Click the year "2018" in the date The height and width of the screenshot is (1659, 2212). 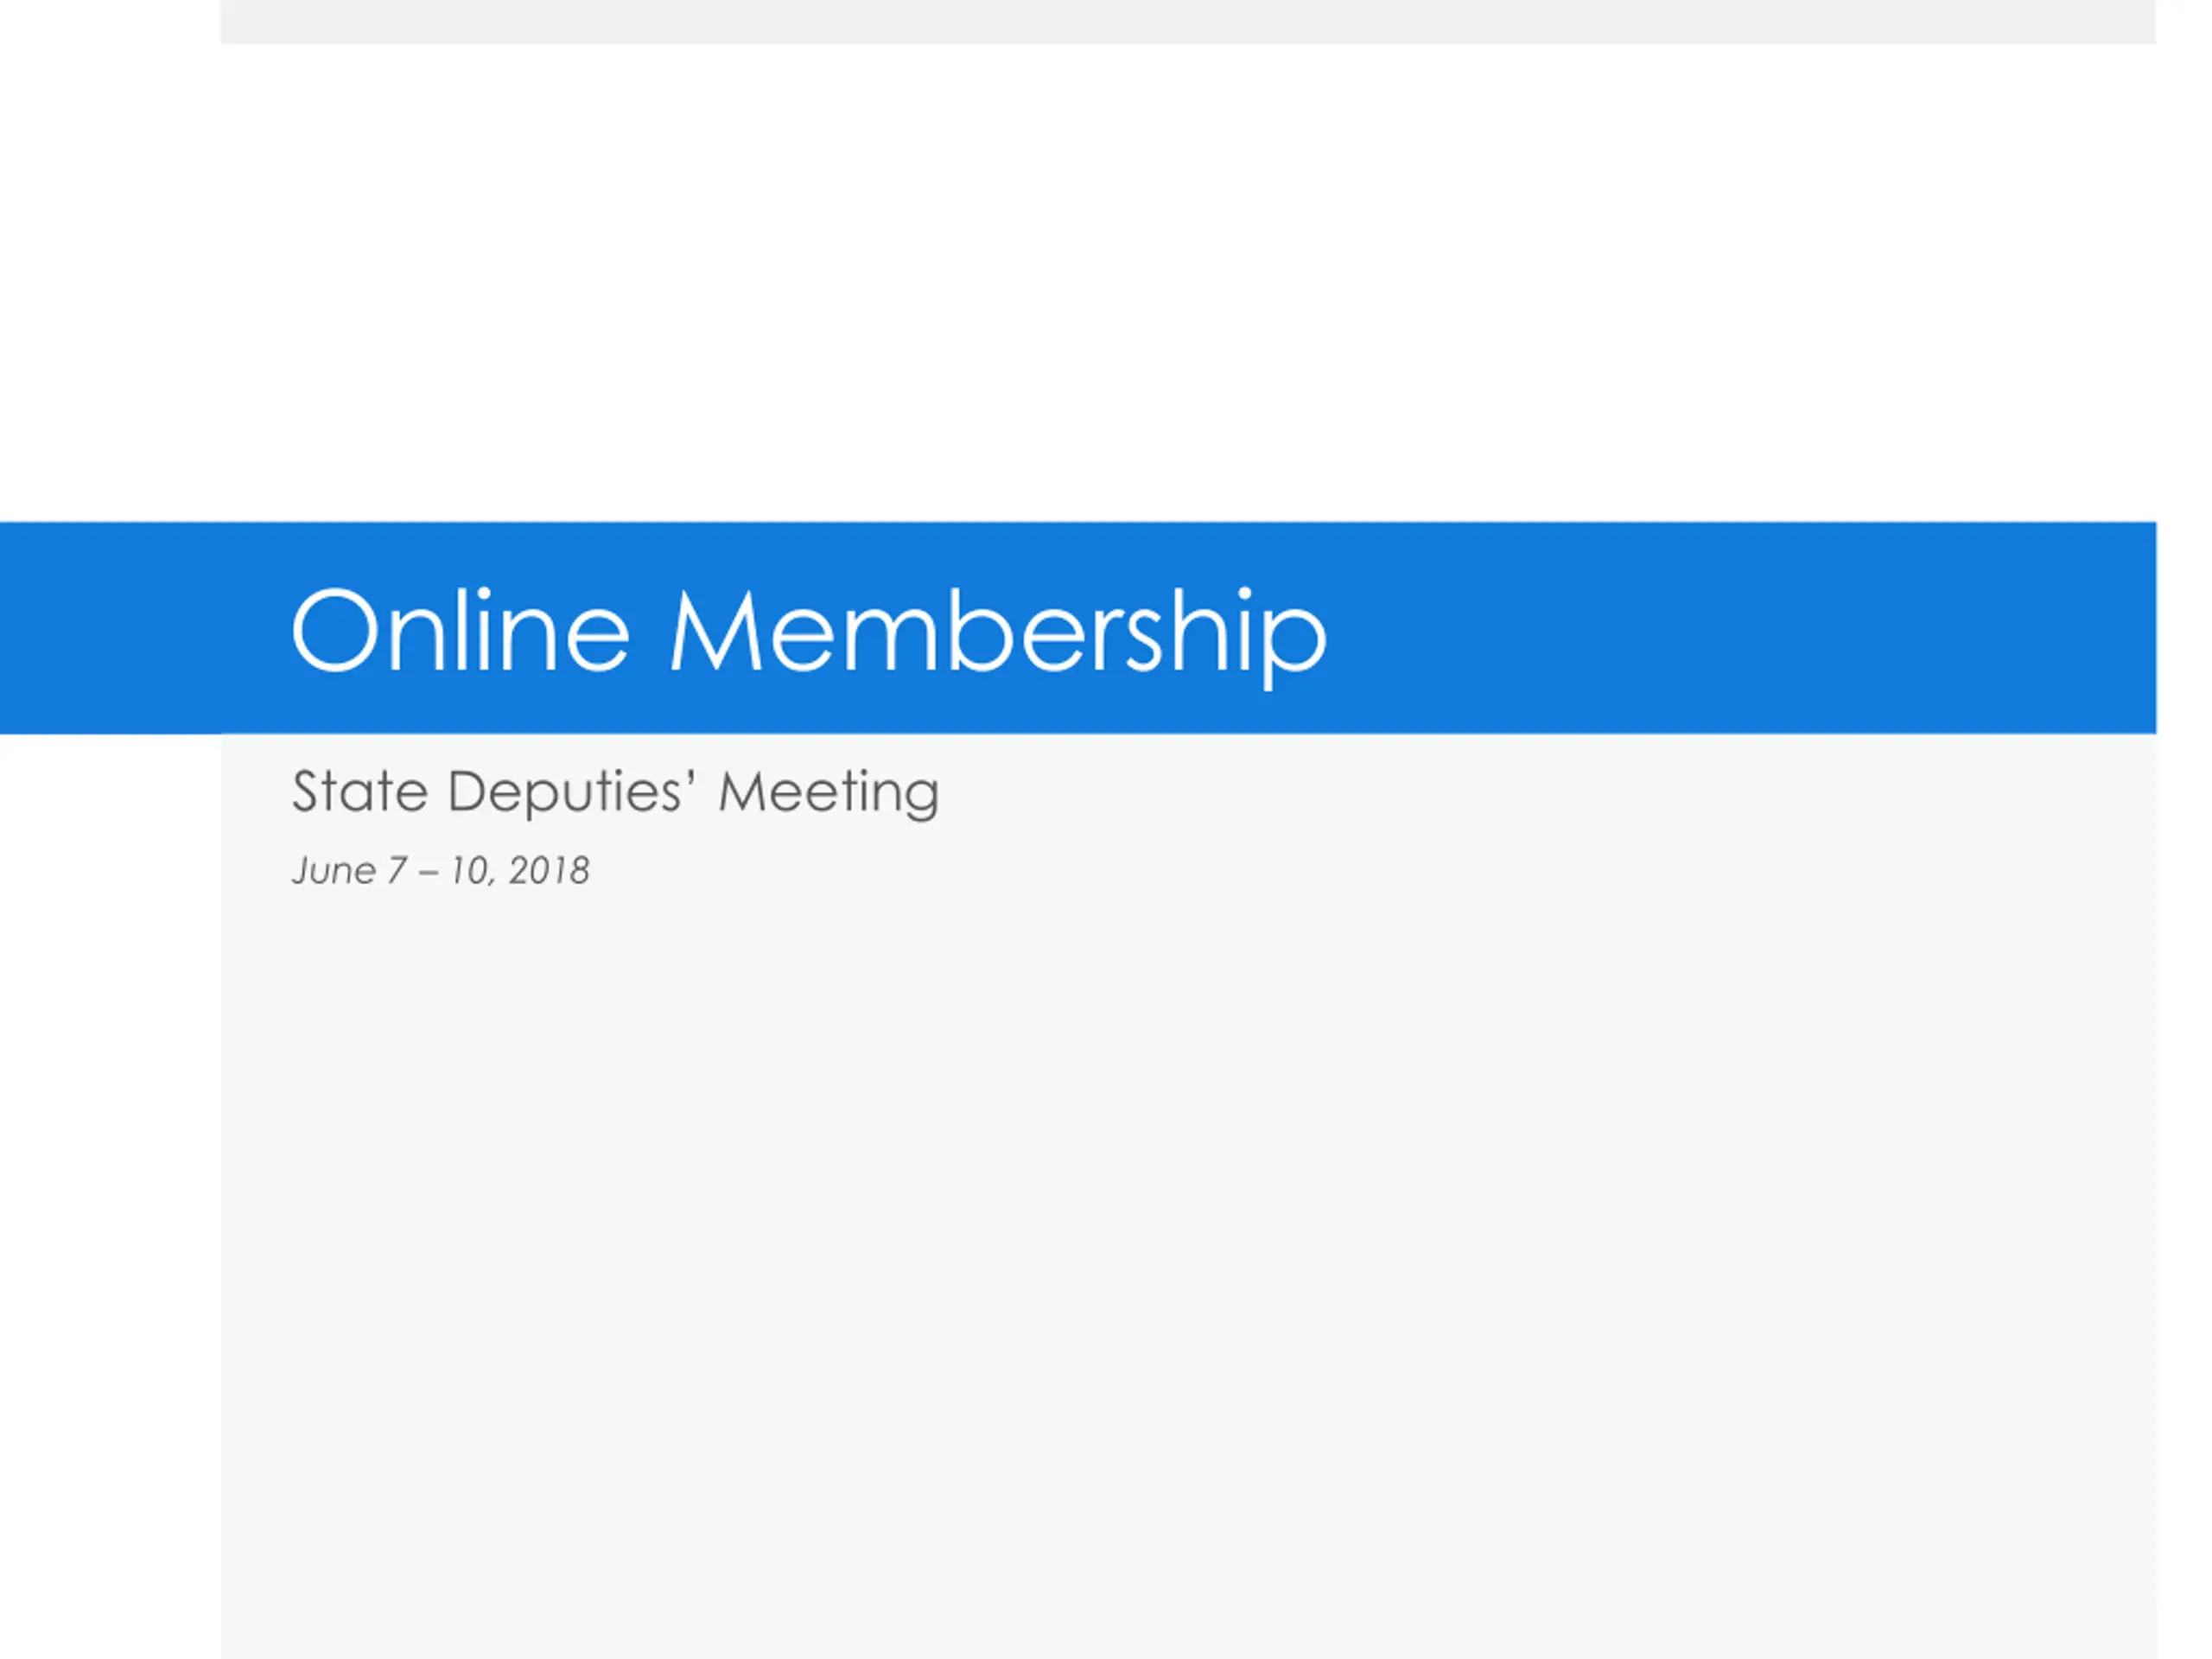(549, 871)
